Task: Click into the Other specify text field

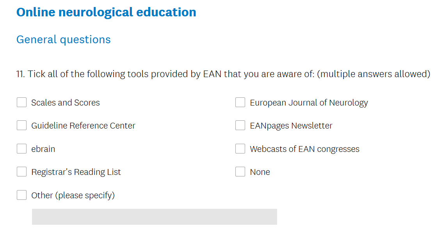Action: [x=154, y=217]
